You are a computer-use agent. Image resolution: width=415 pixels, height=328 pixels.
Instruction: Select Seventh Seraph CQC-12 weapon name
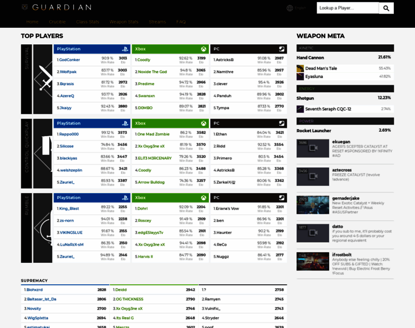pyautogui.click(x=328, y=109)
